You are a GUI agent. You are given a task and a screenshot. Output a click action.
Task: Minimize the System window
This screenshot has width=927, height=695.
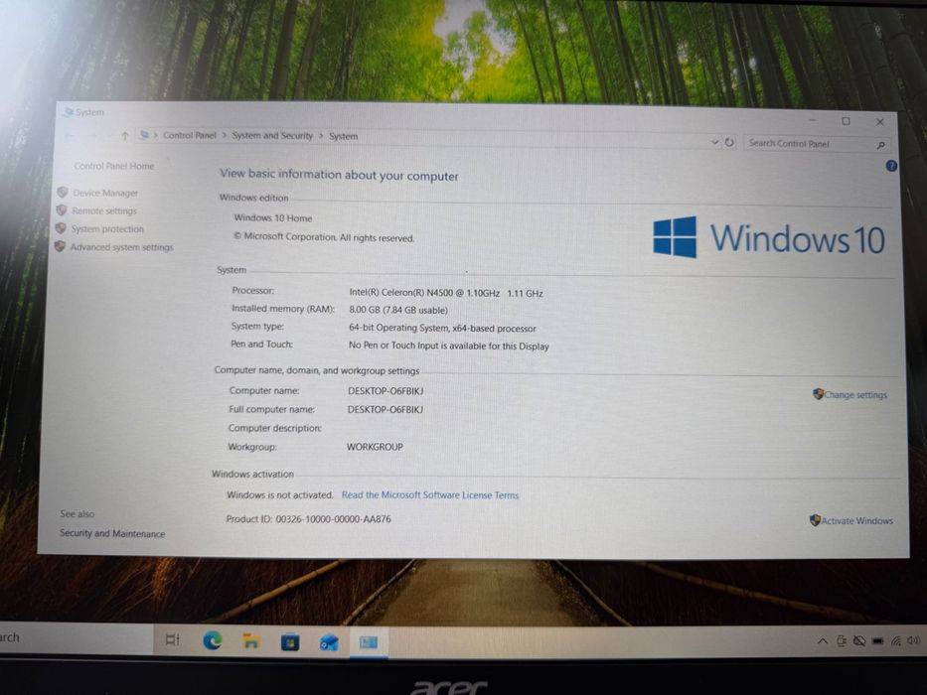pyautogui.click(x=813, y=120)
